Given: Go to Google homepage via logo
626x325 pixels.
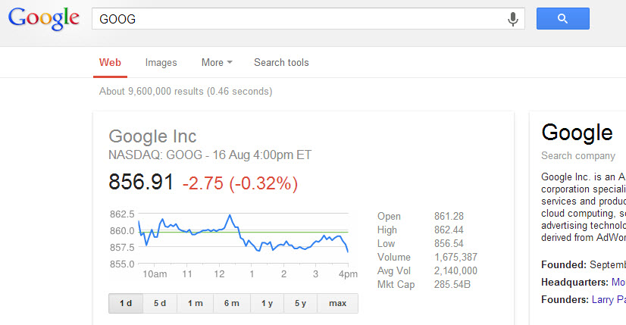Looking at the screenshot, I should 43,19.
